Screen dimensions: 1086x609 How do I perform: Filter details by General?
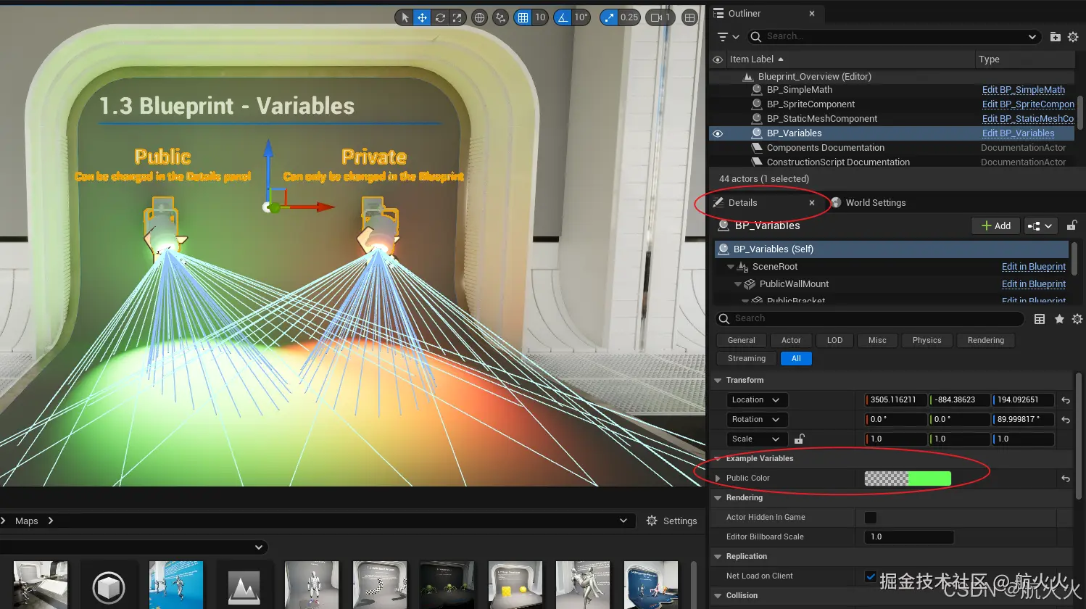tap(741, 340)
